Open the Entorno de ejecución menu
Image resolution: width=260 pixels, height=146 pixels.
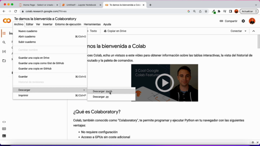click(68, 24)
